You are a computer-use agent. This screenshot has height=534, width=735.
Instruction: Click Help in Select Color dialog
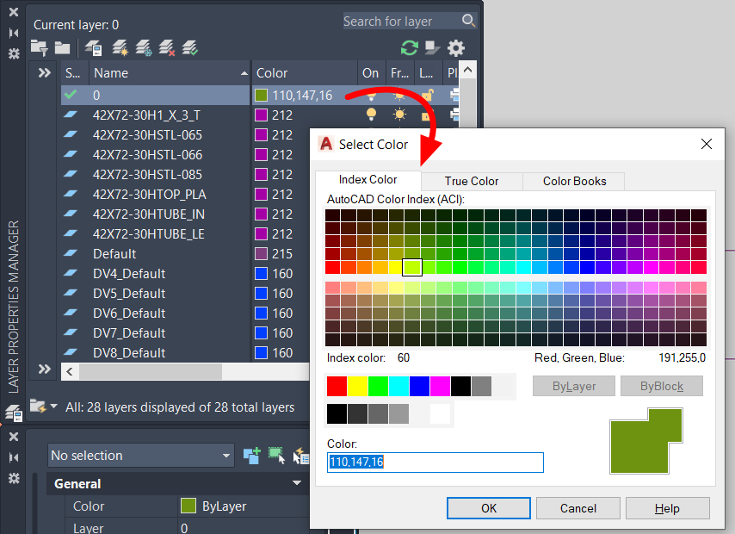(667, 508)
